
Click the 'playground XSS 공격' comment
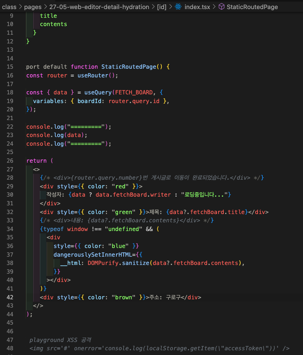point(60,340)
